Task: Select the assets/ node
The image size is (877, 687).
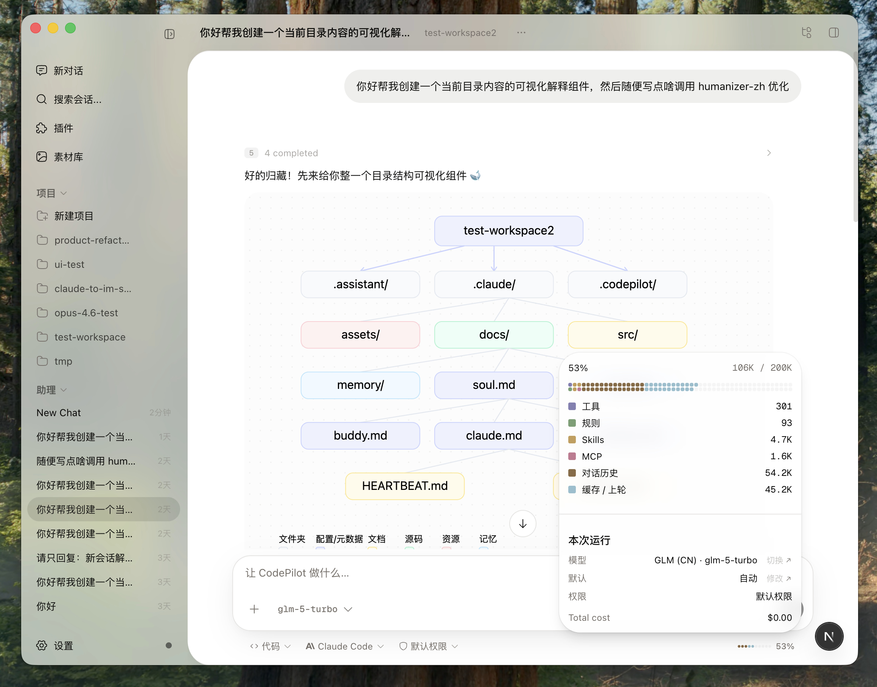Action: [360, 334]
